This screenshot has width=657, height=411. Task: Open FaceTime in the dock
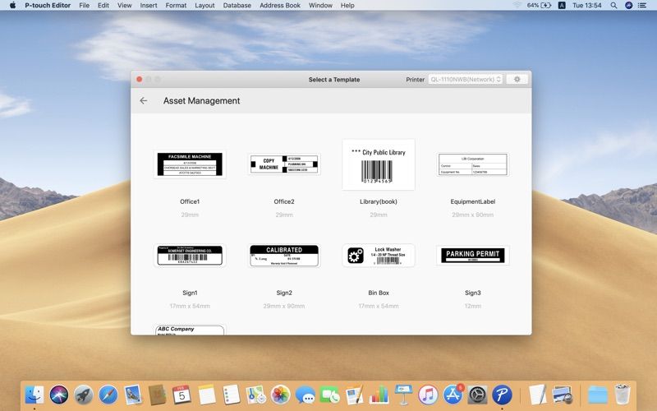pyautogui.click(x=330, y=395)
